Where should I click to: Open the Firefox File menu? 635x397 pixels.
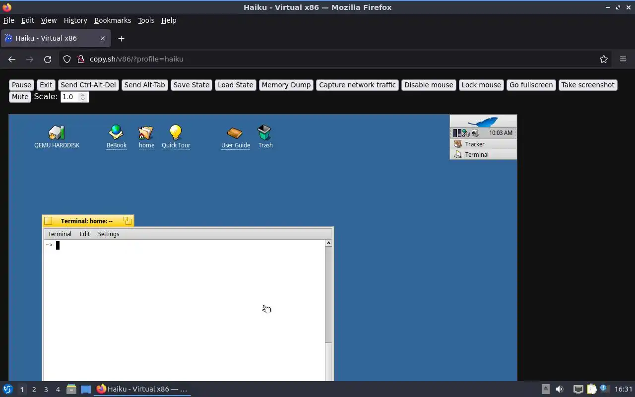(8, 20)
